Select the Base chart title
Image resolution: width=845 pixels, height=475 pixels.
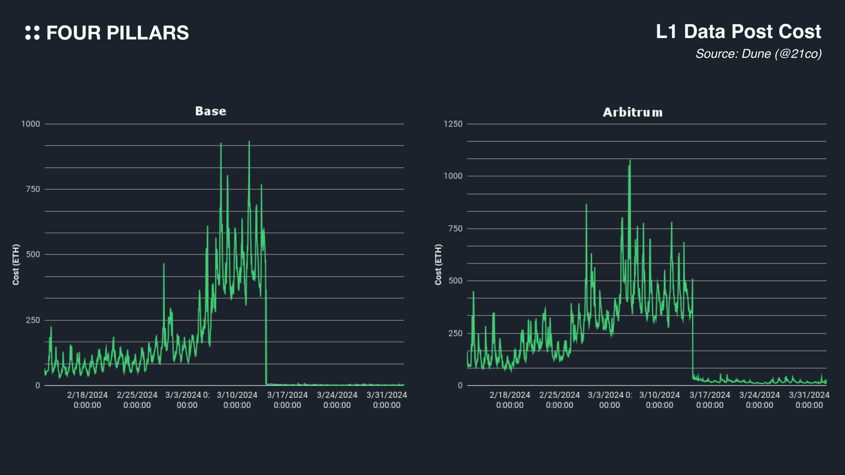[211, 111]
